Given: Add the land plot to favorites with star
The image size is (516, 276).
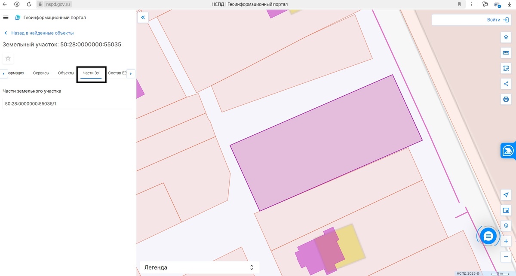Looking at the screenshot, I should pos(8,58).
